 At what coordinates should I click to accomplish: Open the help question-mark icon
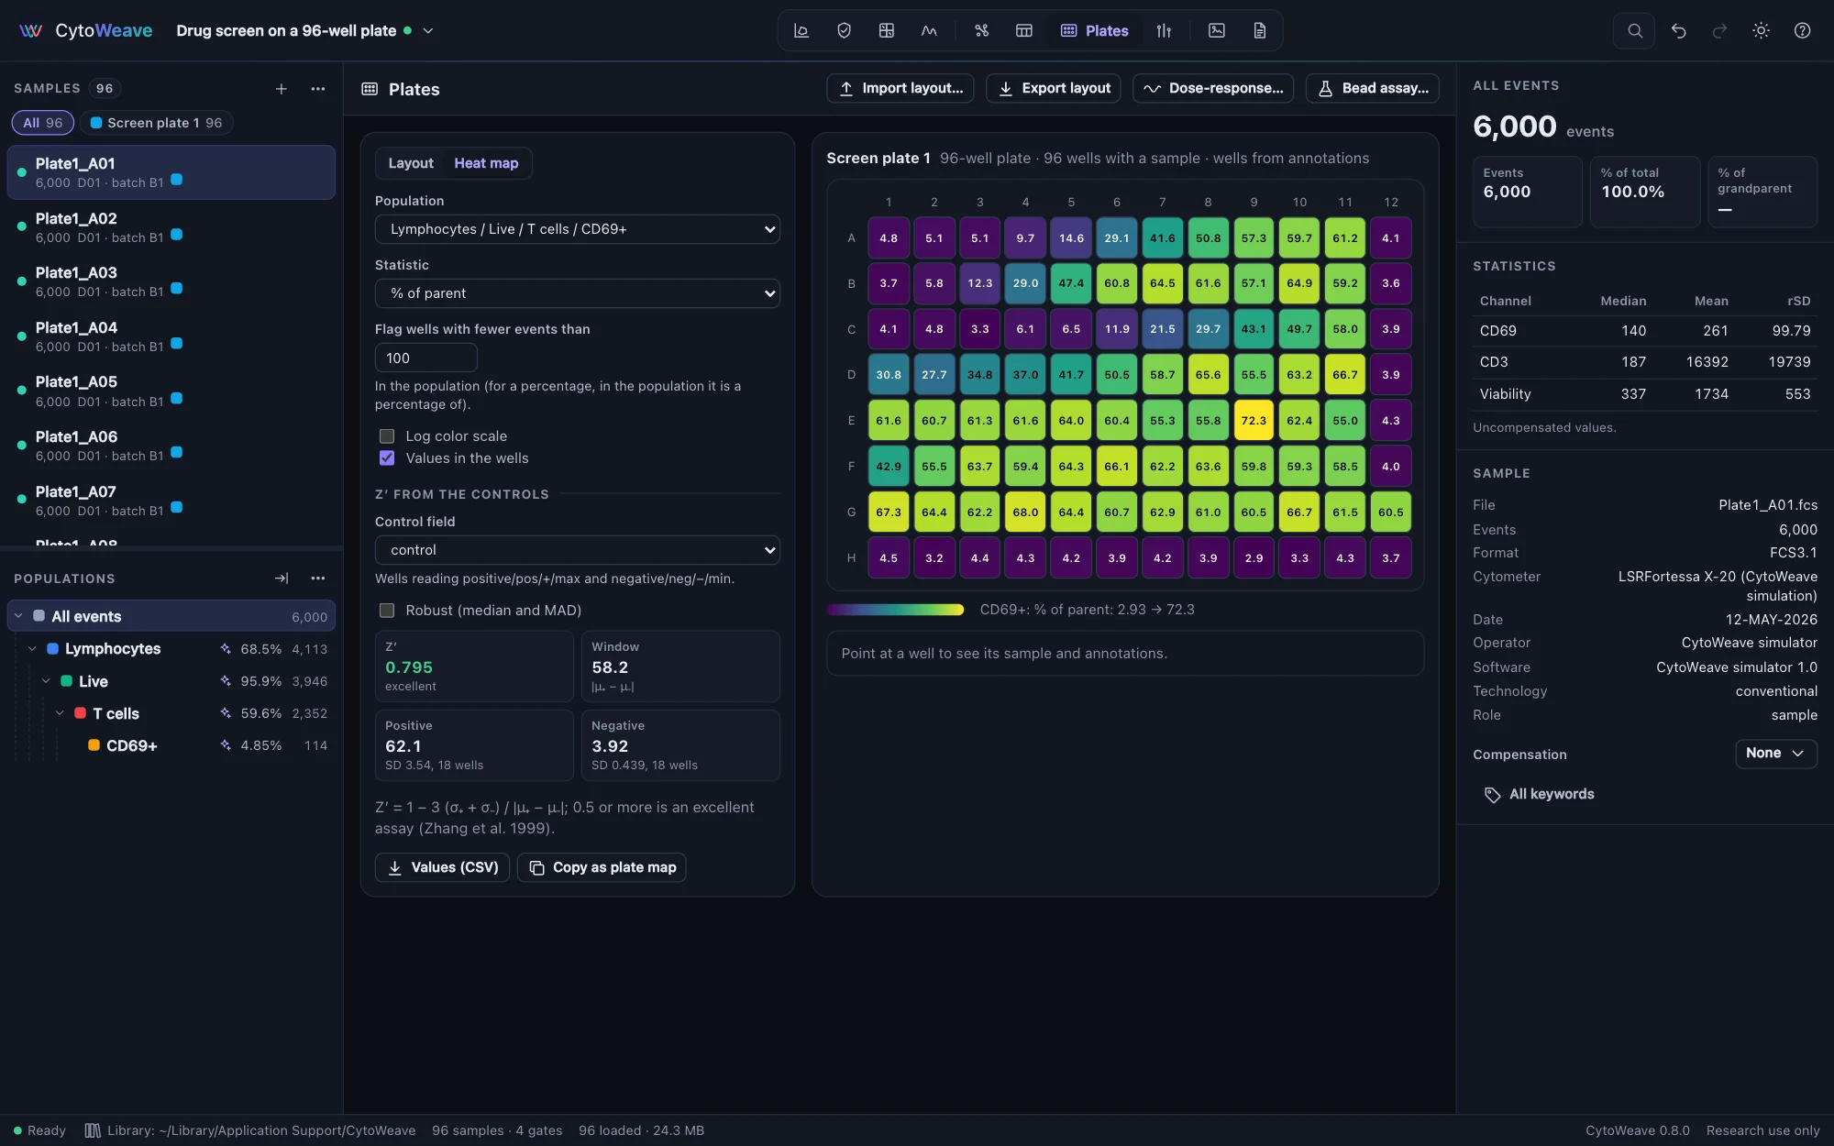point(1802,30)
